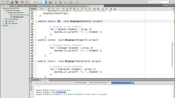Click the Find Next Occurrence editor icon
Viewport: 175px width, 98px height.
click(x=71, y=8)
